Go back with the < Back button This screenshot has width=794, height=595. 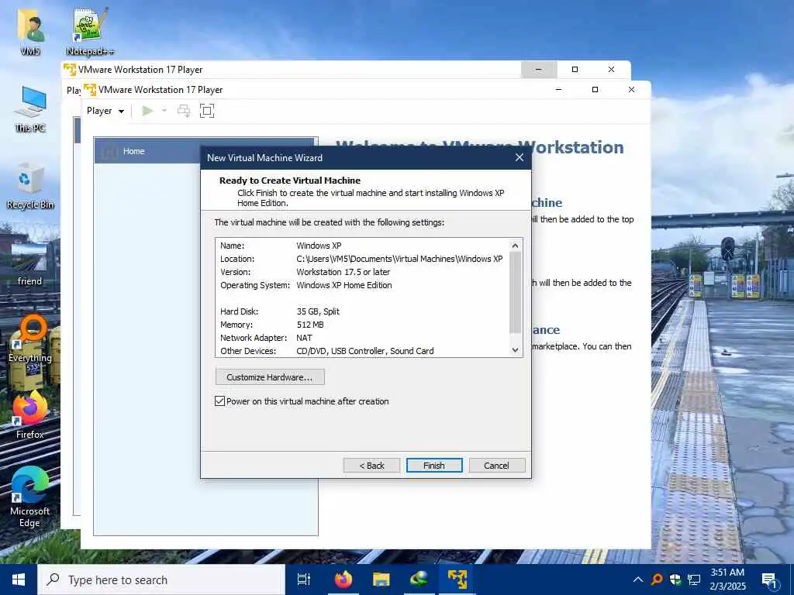click(x=371, y=466)
